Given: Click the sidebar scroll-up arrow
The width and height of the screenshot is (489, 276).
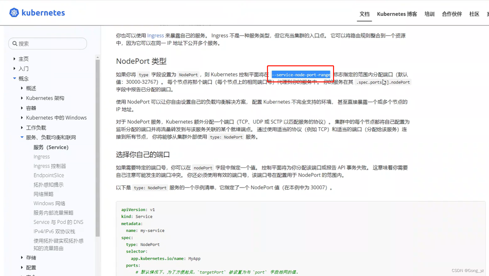Looking at the screenshot, I should (x=98, y=57).
